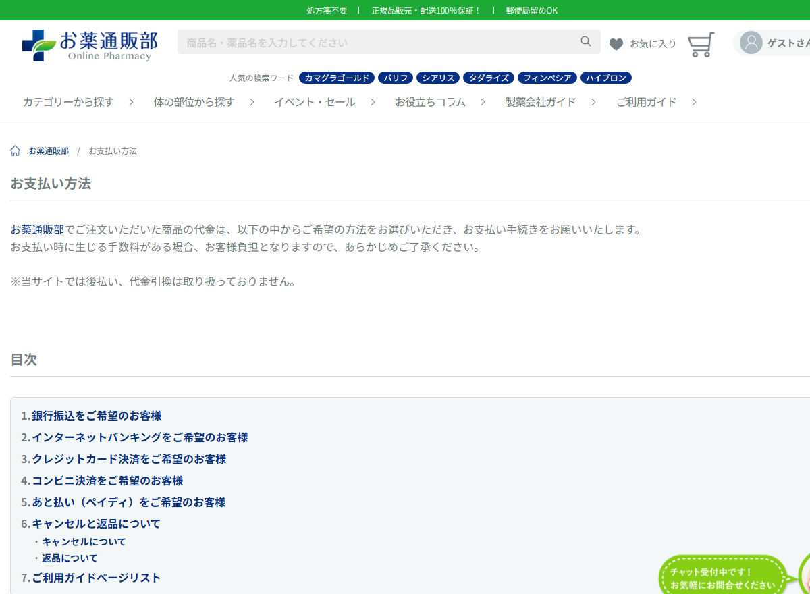Image resolution: width=810 pixels, height=594 pixels.
Task: Open the キャンセルについて sub-link
Action: [x=84, y=541]
